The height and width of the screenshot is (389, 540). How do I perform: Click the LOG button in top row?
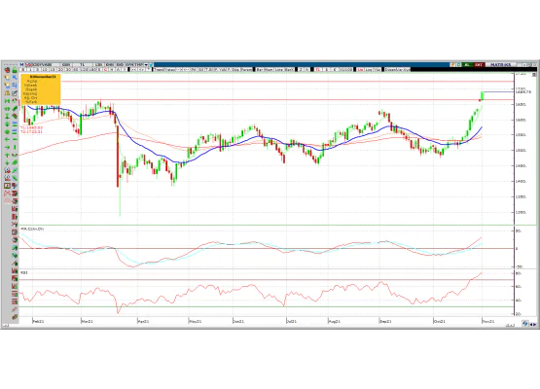tap(98, 64)
